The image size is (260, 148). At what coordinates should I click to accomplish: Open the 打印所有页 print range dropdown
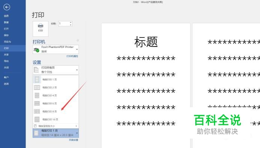coord(56,70)
